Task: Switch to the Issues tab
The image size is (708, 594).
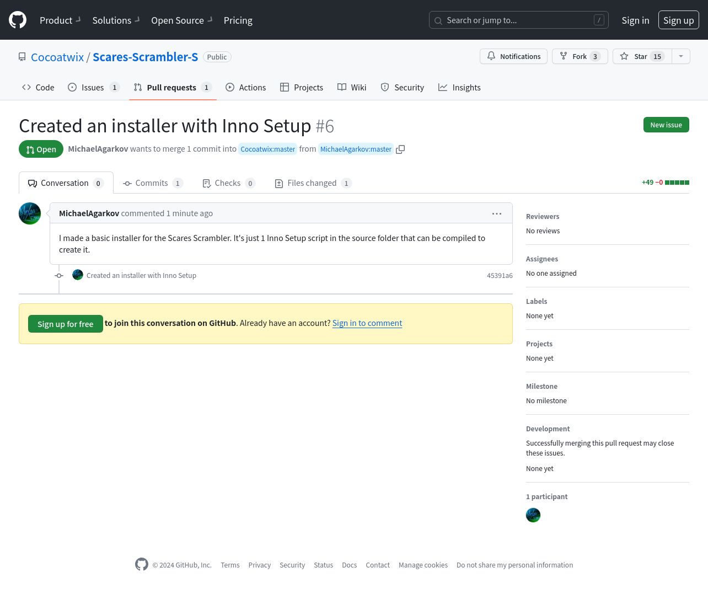Action: [93, 87]
